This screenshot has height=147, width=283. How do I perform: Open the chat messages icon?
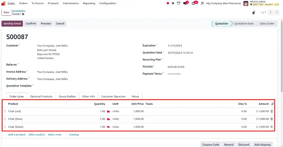pos(185,3)
